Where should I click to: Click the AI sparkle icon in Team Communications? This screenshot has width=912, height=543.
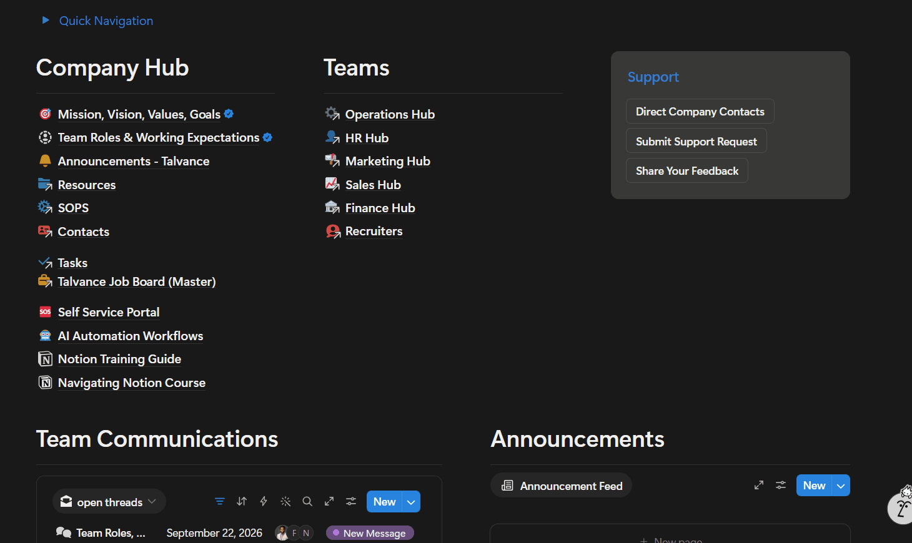point(285,501)
